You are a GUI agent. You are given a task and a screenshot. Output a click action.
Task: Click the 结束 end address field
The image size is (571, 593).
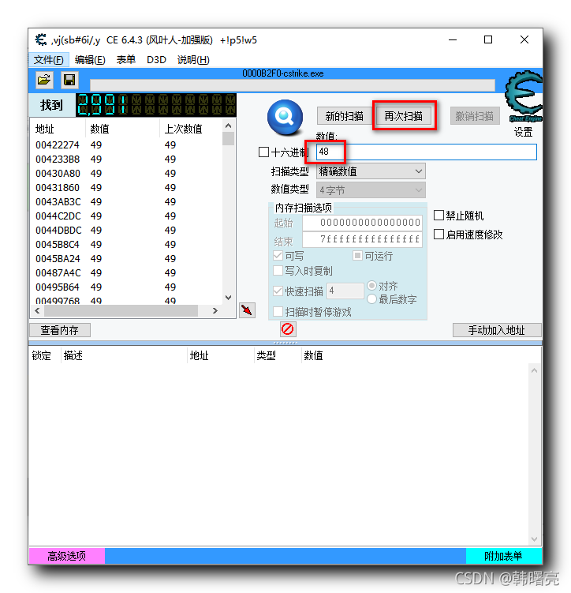coord(362,239)
